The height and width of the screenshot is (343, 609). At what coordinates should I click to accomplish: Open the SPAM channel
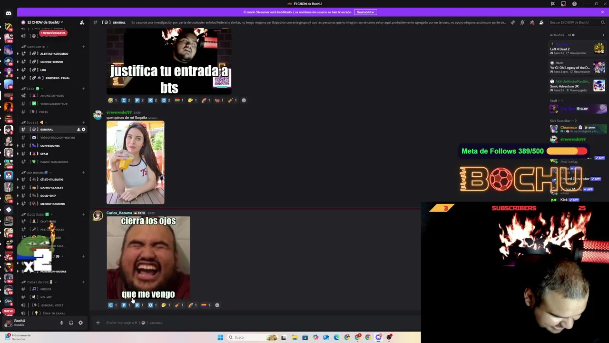click(52, 153)
